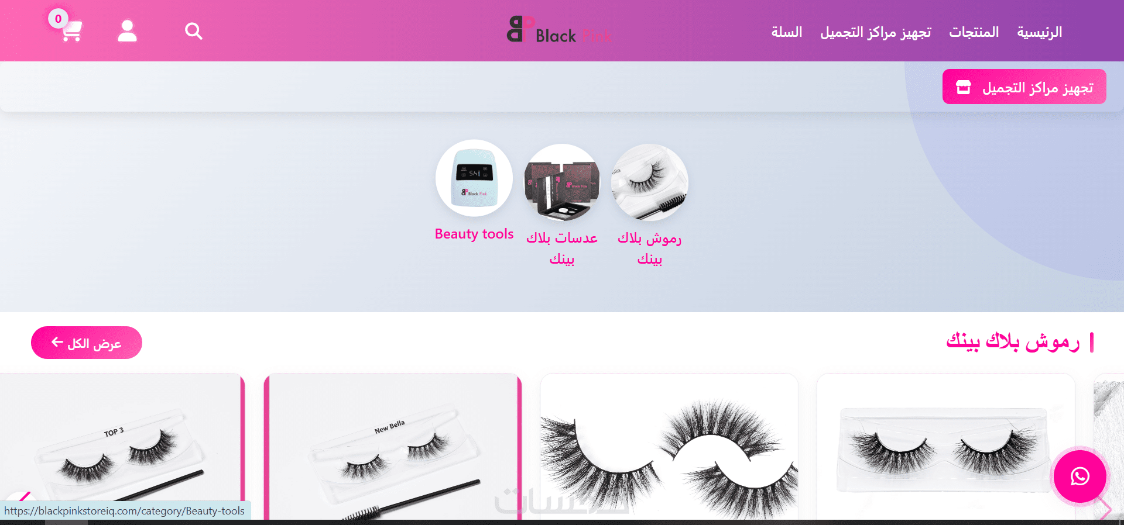This screenshot has height=525, width=1124.
Task: Click the user account icon
Action: pyautogui.click(x=127, y=31)
